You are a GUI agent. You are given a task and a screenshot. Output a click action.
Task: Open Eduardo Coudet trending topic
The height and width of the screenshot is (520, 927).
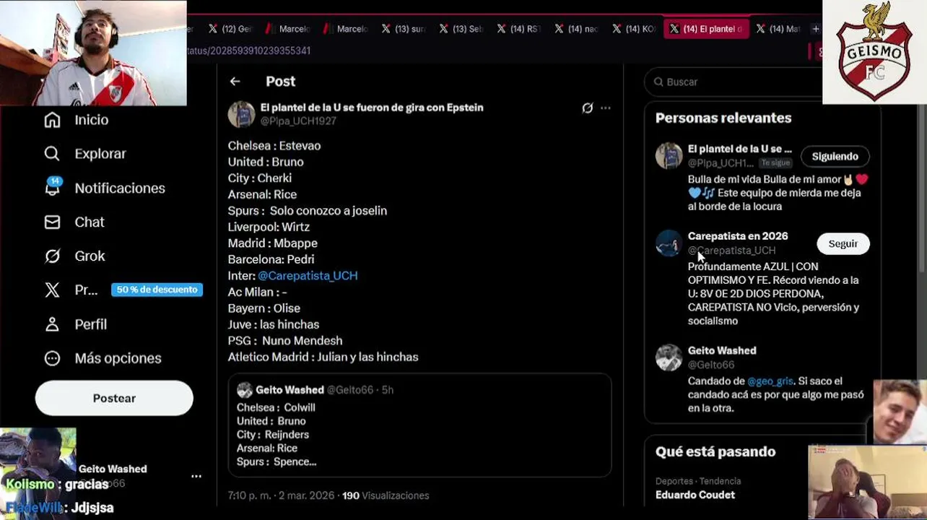point(695,495)
